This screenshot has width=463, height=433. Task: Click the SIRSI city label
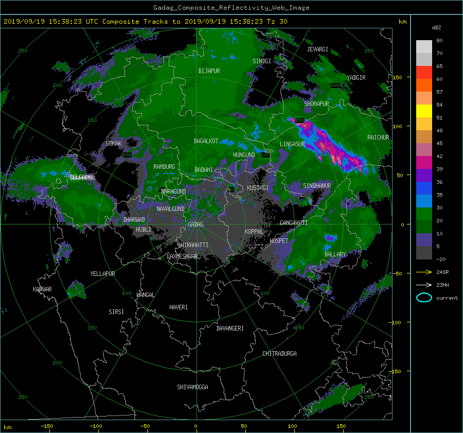pos(116,312)
